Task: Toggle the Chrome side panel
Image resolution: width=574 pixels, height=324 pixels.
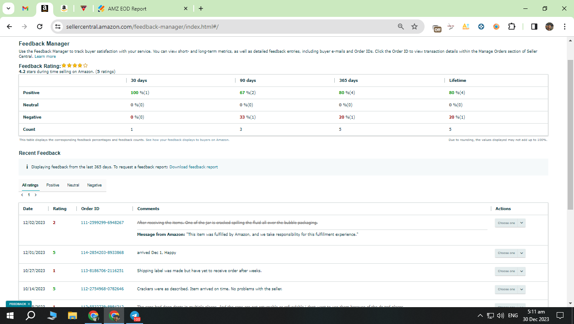Action: (534, 27)
